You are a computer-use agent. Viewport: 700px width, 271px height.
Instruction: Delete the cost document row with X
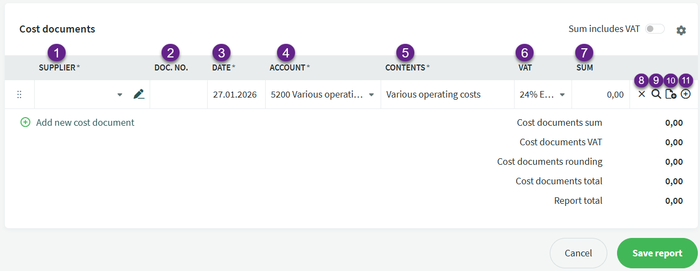tap(642, 94)
